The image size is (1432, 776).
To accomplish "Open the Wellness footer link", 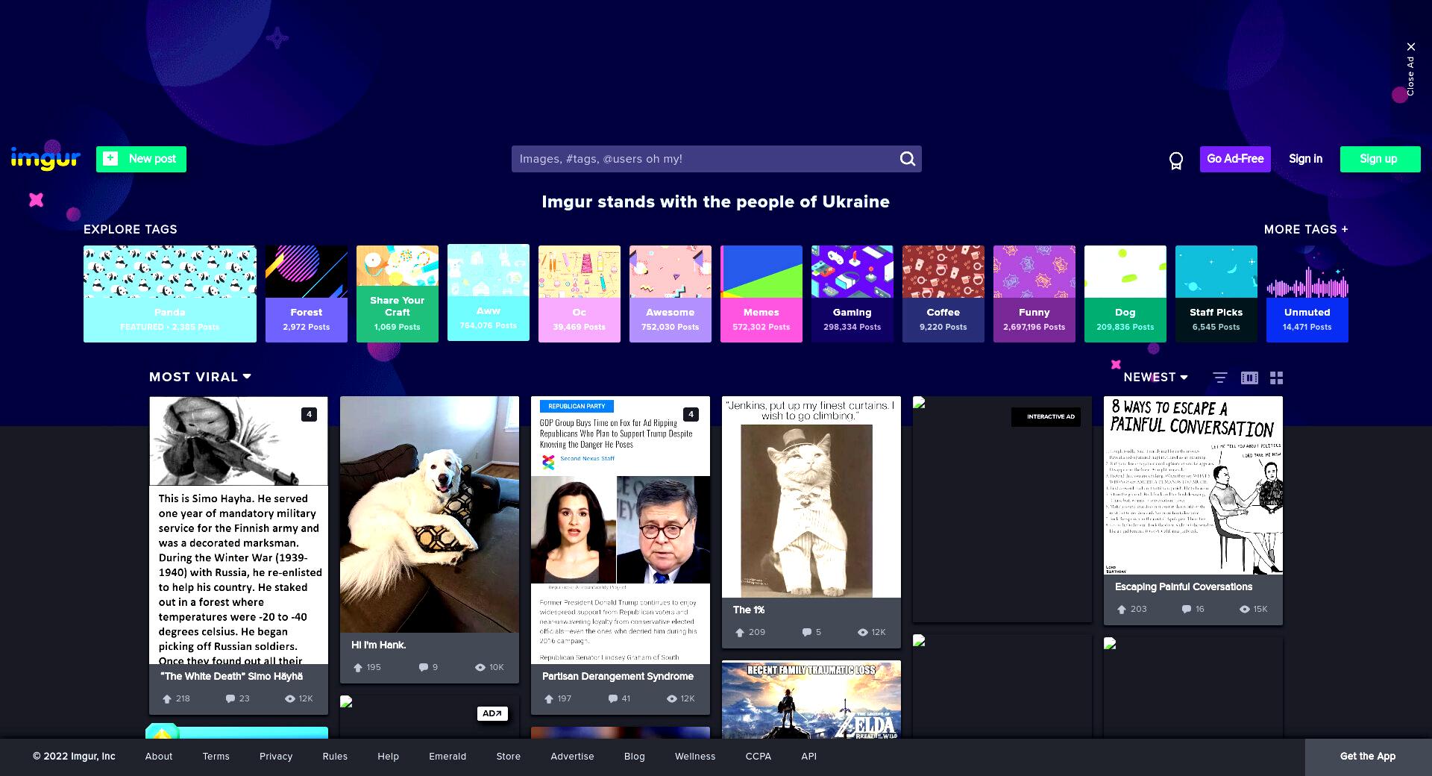I will click(695, 757).
